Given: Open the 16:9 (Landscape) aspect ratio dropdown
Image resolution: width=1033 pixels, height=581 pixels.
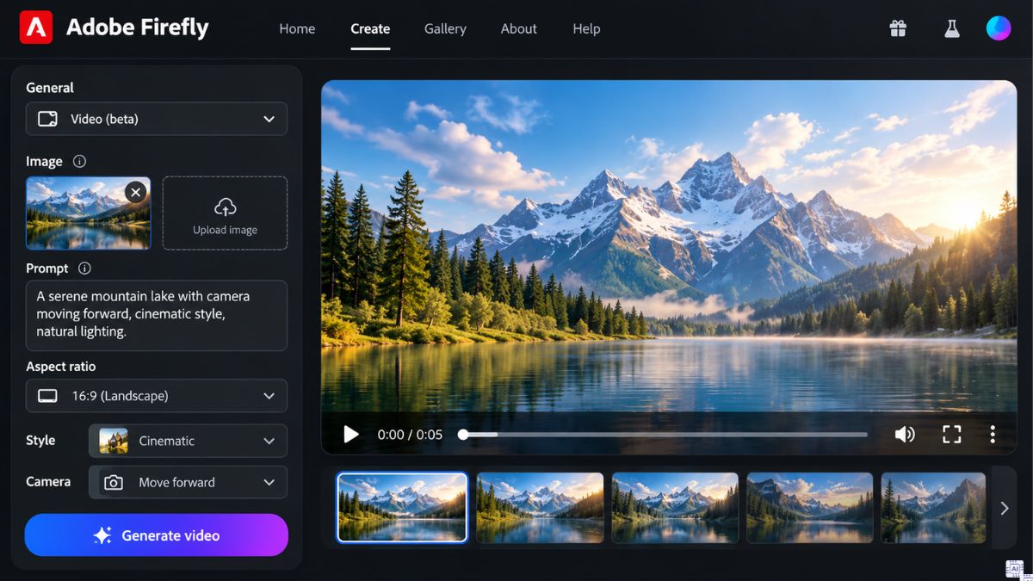Looking at the screenshot, I should click(157, 396).
